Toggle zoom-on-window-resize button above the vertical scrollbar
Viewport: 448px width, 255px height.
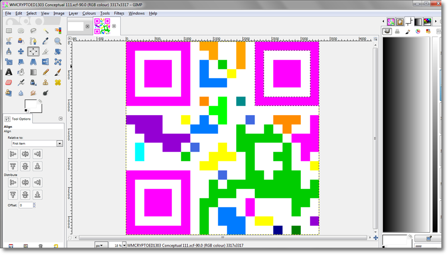375,39
